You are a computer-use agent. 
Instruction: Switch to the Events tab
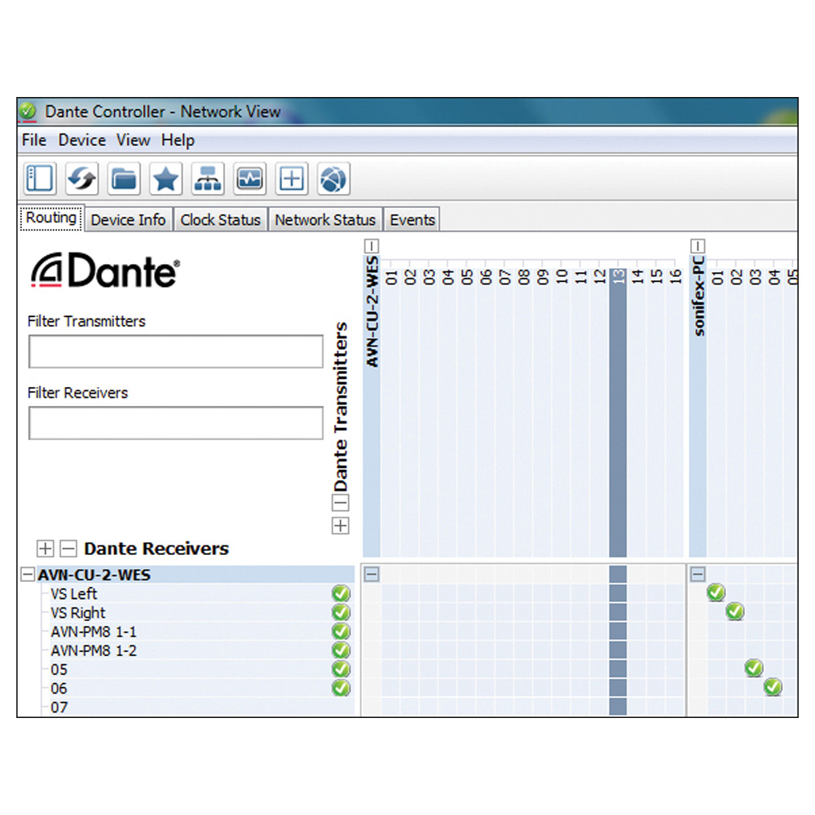[x=412, y=220]
